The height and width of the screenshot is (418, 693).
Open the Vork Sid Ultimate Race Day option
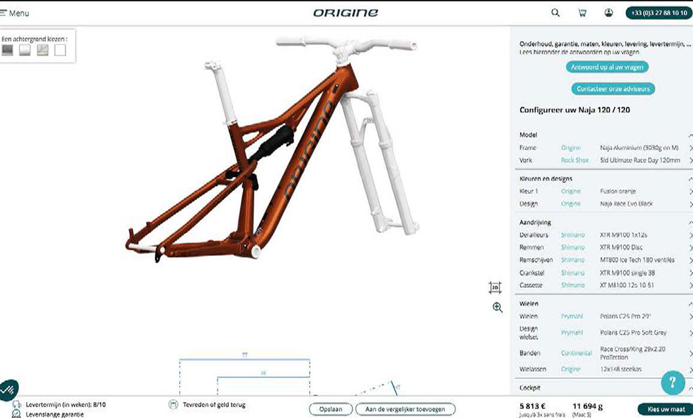pyautogui.click(x=605, y=160)
